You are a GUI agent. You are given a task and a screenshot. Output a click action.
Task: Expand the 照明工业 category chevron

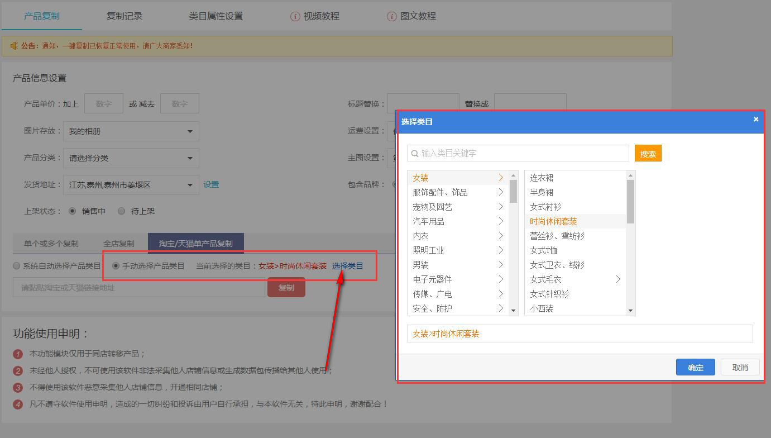click(x=501, y=250)
